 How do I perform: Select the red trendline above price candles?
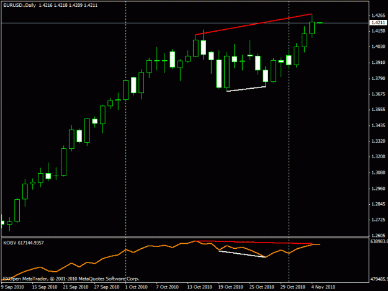[x=254, y=24]
